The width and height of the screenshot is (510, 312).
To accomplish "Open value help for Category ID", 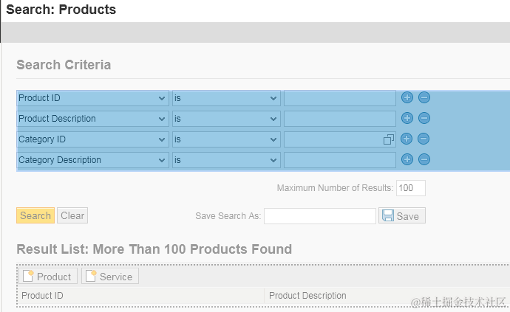I will click(389, 139).
